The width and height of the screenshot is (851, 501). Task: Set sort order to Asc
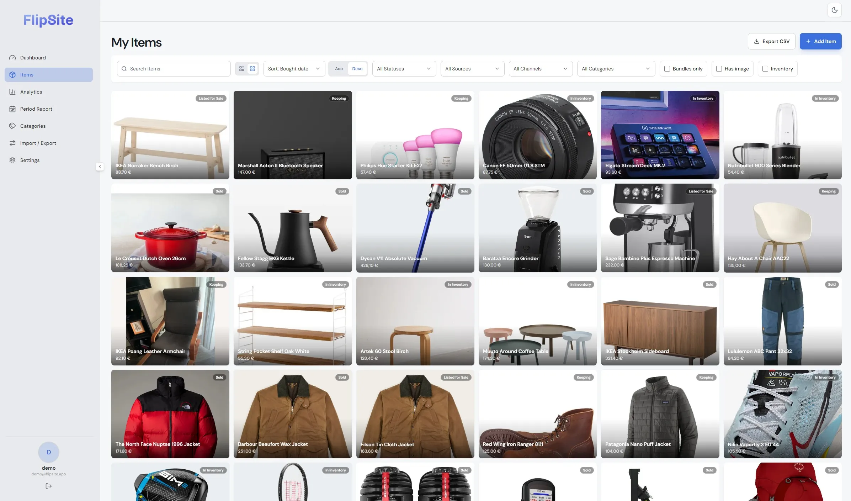339,69
